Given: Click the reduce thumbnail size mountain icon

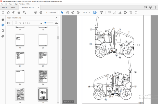Looking at the screenshot, I should tap(41, 23).
